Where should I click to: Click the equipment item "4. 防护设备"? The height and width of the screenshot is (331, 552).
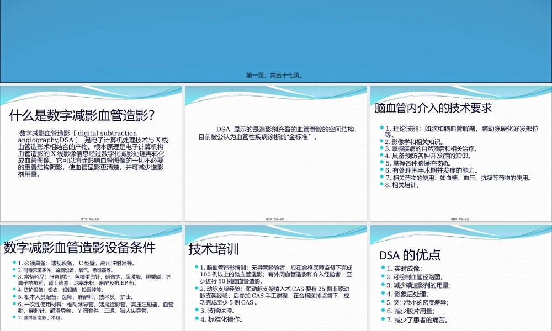click(x=61, y=289)
